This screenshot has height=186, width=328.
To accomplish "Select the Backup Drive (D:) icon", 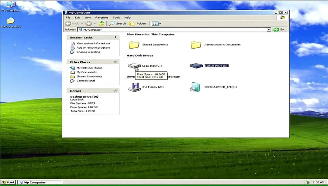I will [x=196, y=66].
